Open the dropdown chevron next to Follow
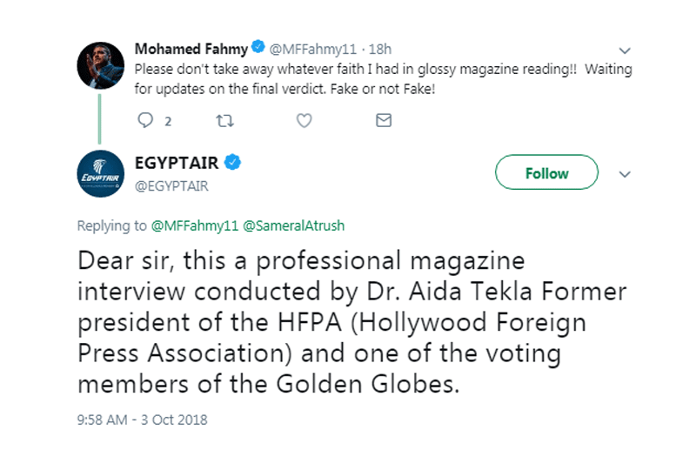The image size is (696, 464). tap(623, 173)
